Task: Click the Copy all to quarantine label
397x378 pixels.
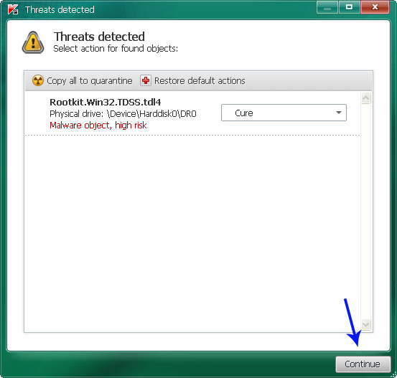Action: click(90, 81)
